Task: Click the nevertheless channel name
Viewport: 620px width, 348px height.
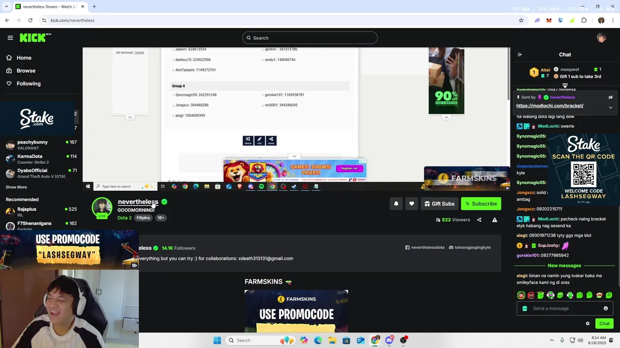Action: point(138,202)
